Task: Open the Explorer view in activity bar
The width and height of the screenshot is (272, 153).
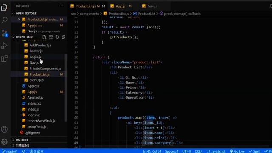Action: click(4, 8)
